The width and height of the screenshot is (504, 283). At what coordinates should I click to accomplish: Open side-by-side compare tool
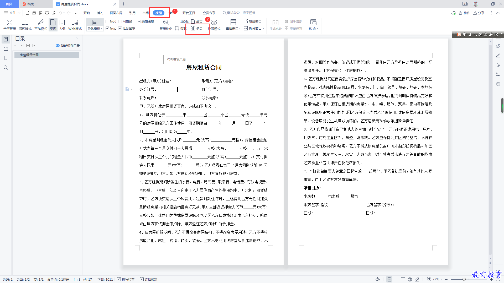275,25
